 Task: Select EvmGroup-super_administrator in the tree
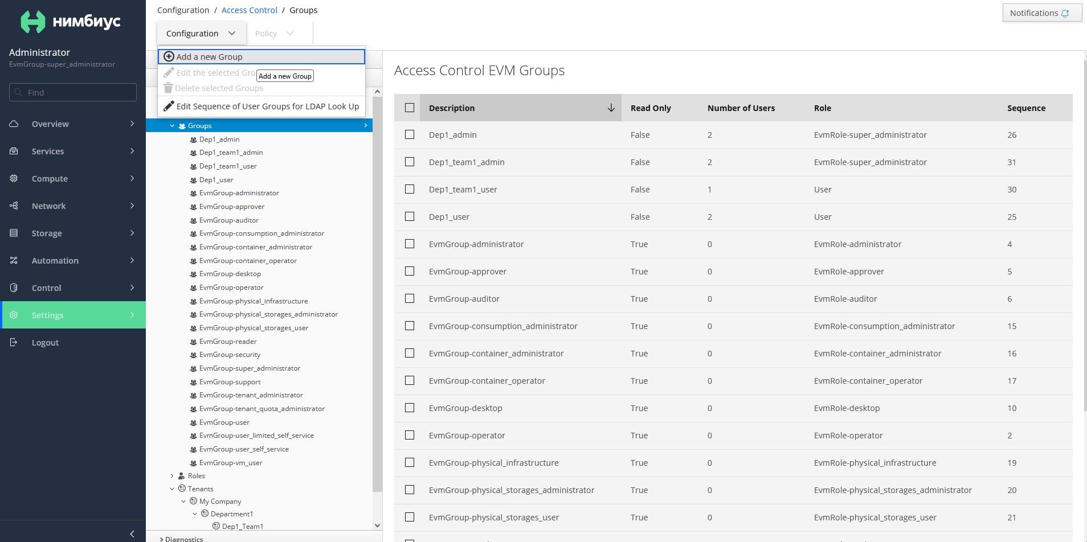[x=250, y=368]
